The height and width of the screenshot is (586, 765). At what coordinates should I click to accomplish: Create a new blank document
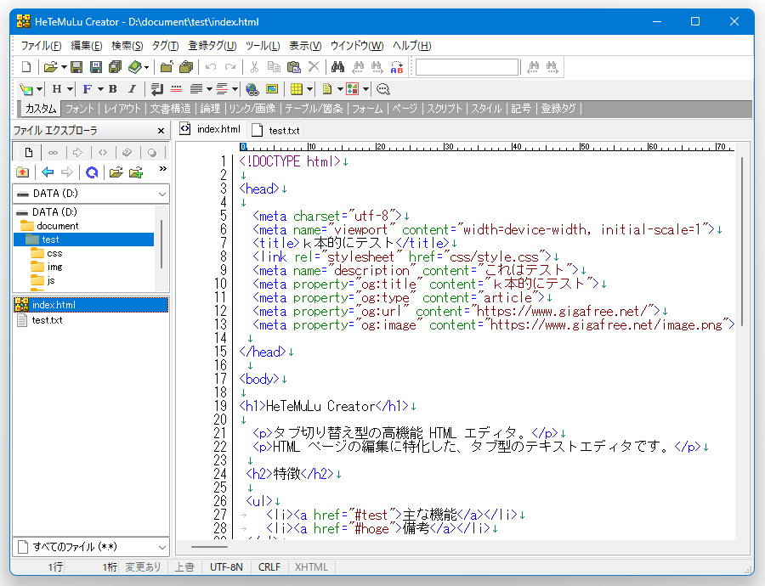[26, 67]
